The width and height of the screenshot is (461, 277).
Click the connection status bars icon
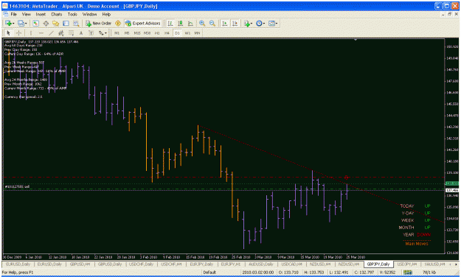(x=408, y=273)
